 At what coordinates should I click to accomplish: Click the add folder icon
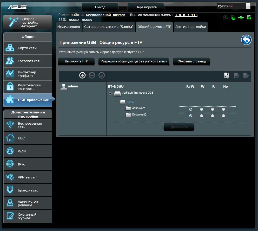coord(227,75)
